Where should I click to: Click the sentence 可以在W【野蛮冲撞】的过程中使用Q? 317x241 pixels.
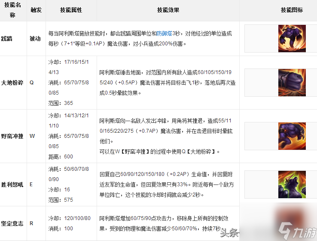tap(159, 152)
